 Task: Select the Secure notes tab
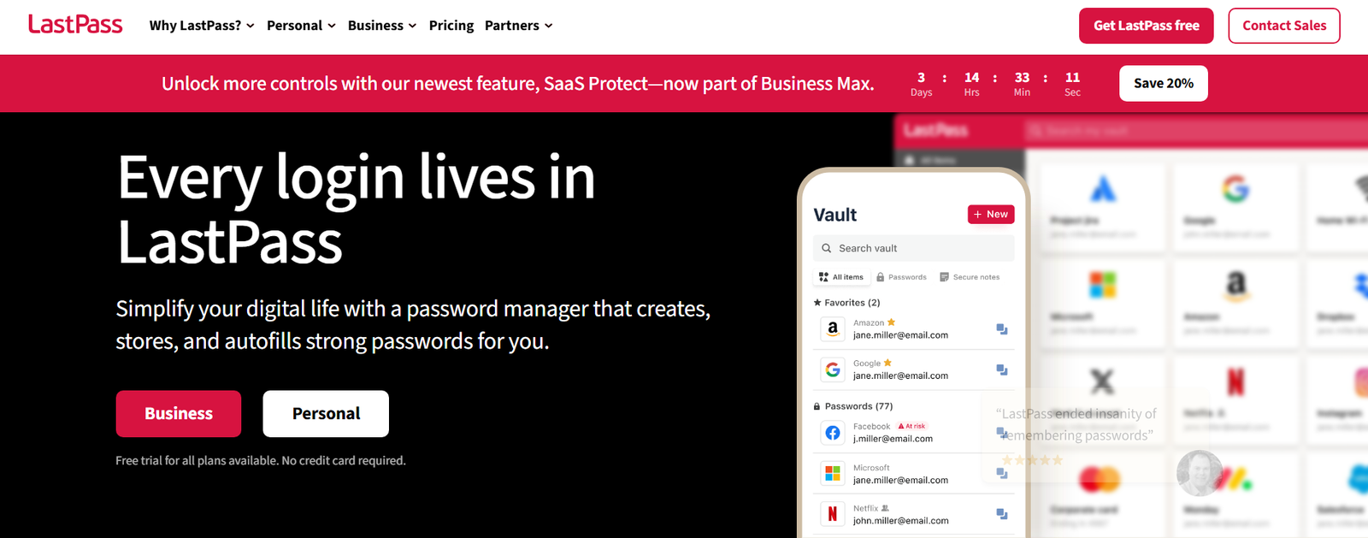point(970,277)
